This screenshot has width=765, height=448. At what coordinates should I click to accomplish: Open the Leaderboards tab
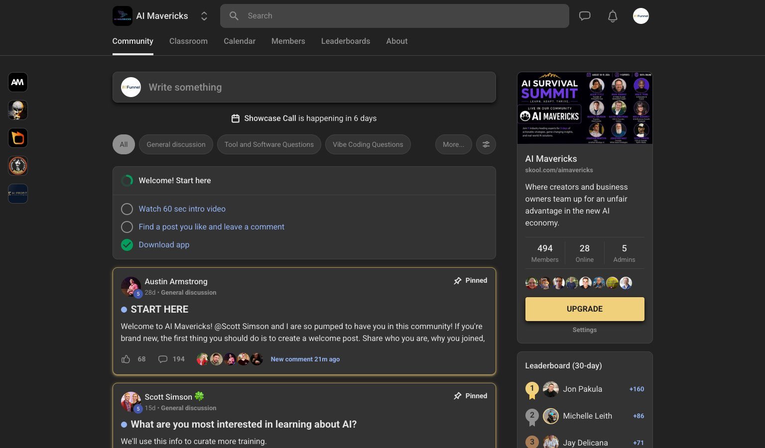[346, 41]
